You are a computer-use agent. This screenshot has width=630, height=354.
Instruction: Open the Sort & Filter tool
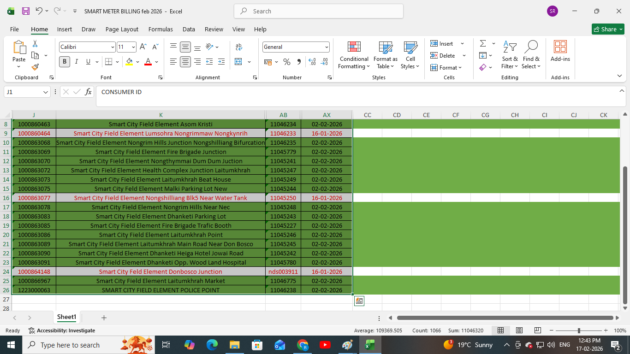click(x=510, y=55)
